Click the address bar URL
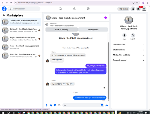 pyautogui.click(x=35, y=3)
